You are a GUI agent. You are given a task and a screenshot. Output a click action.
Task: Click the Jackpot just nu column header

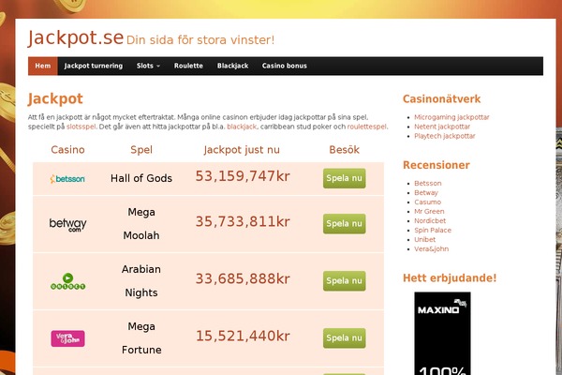242,150
